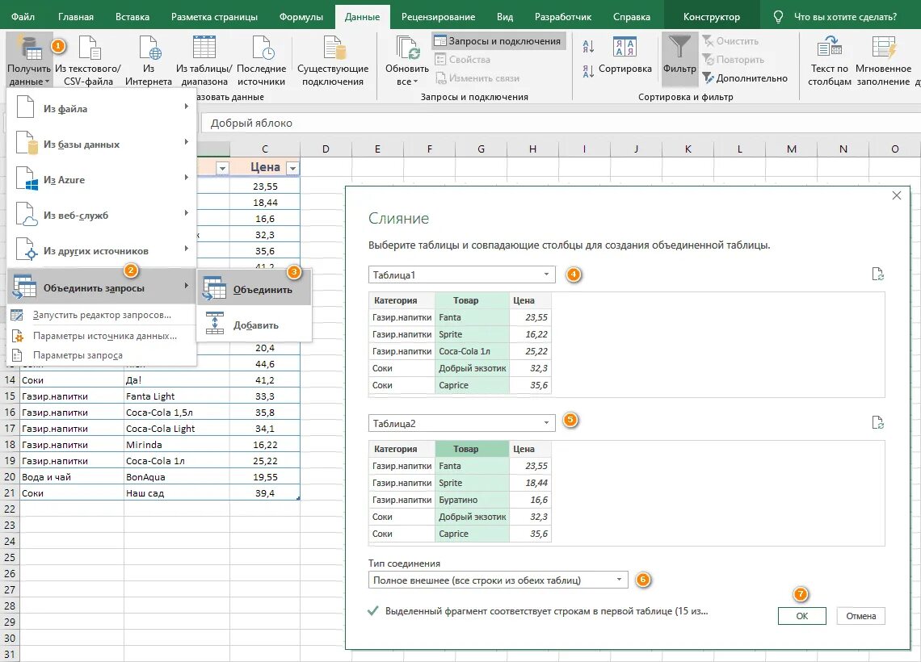Select cell containing BonAqua
921x662 pixels.
pos(176,477)
